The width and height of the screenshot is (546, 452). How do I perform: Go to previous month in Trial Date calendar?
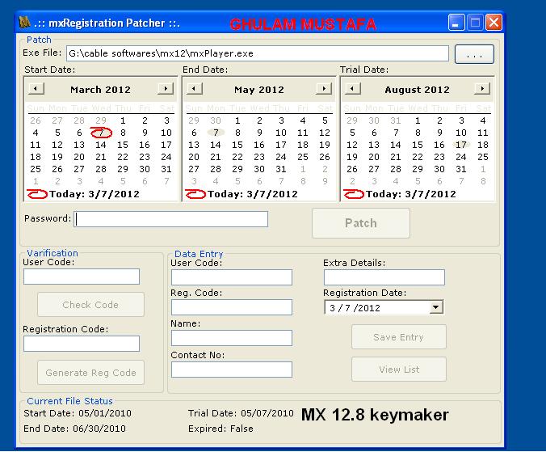(352, 88)
